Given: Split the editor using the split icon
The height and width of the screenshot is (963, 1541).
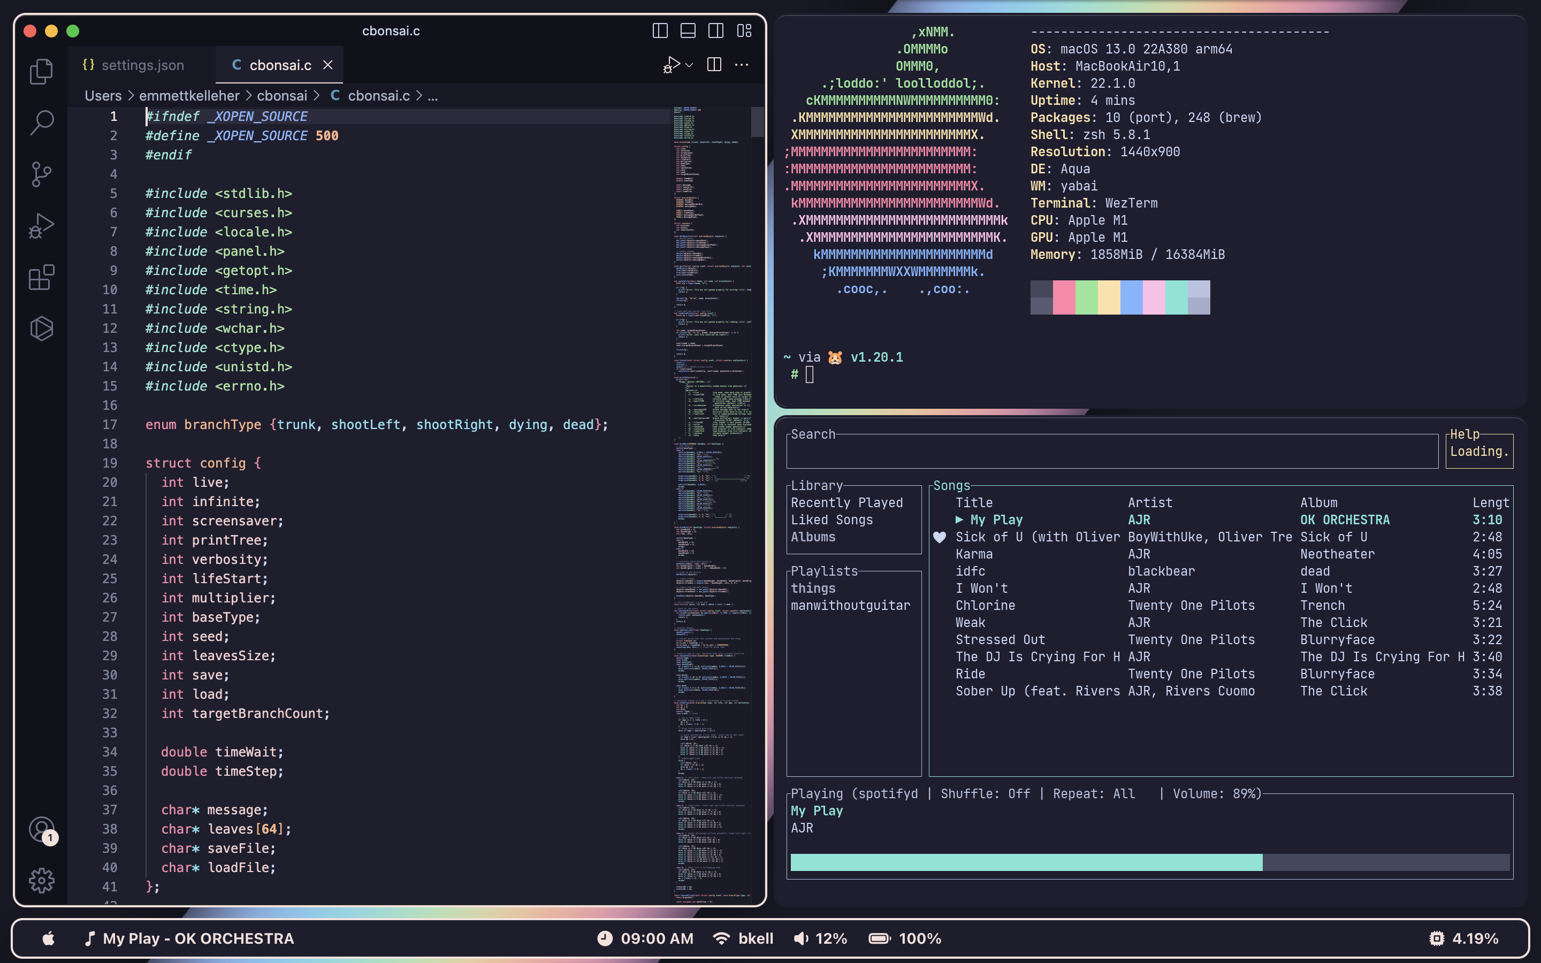Looking at the screenshot, I should coord(714,64).
